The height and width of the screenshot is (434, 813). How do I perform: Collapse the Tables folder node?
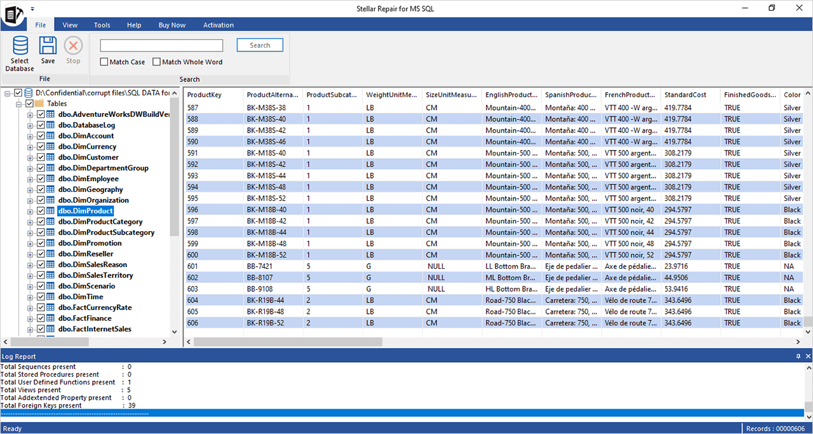point(19,104)
